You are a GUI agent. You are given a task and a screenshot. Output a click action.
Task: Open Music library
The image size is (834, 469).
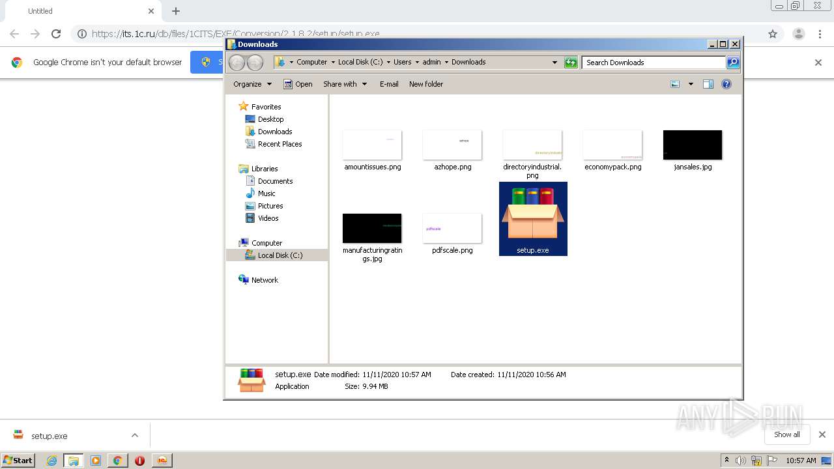(266, 193)
